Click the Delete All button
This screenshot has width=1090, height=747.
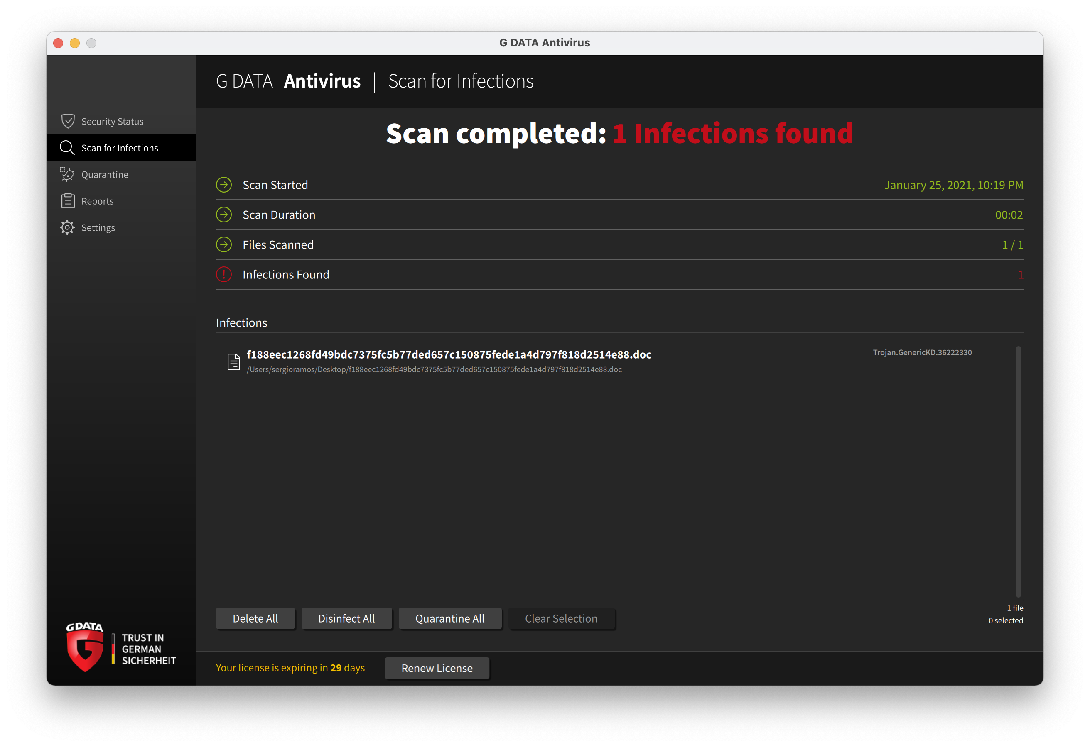255,618
